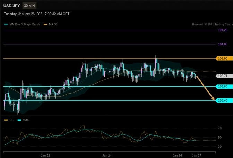Click the Research © 2021 Trading Central credit
The width and height of the screenshot is (233, 158).
click(x=213, y=24)
